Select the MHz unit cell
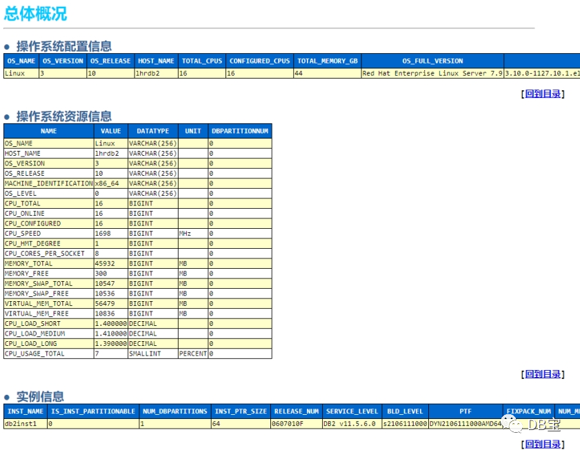The width and height of the screenshot is (580, 450). point(193,234)
